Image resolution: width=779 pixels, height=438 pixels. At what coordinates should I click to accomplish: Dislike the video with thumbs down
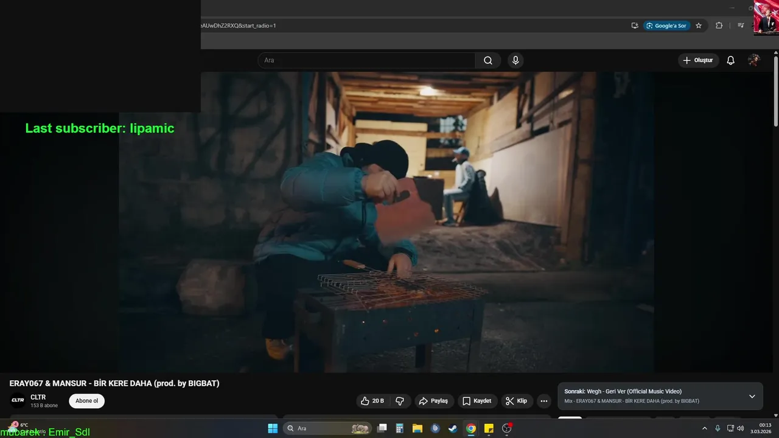(x=400, y=401)
